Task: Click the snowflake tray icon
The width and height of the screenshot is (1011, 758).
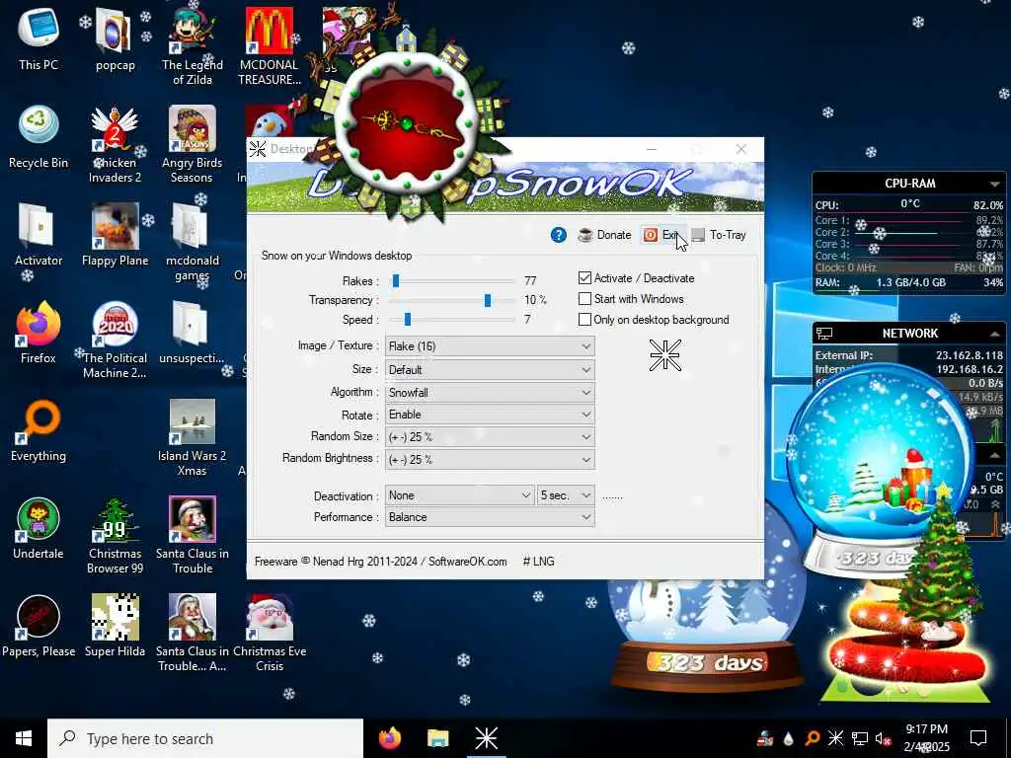Action: click(x=835, y=738)
